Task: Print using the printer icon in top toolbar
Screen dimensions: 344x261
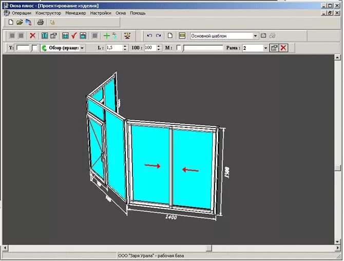Action: [x=41, y=22]
